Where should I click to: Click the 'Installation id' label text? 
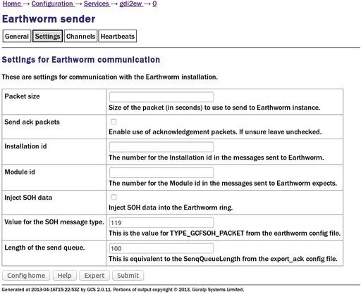[25, 146]
